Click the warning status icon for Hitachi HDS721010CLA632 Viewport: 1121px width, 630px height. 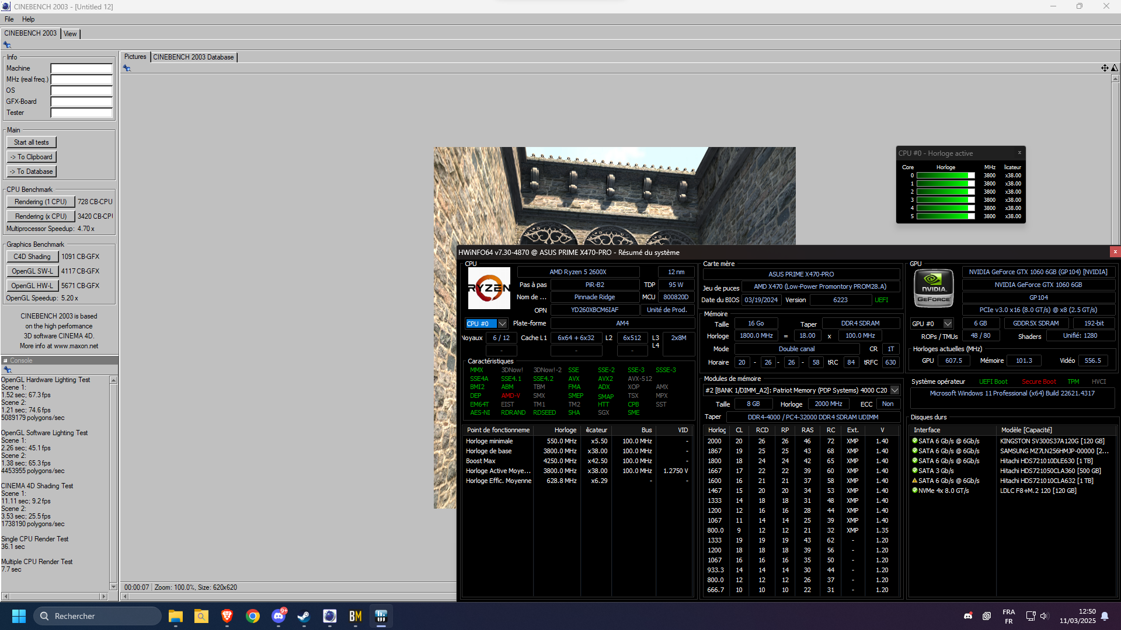pyautogui.click(x=915, y=481)
